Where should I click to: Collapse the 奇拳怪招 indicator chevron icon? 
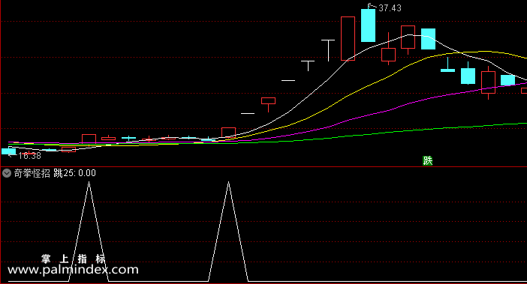7,173
